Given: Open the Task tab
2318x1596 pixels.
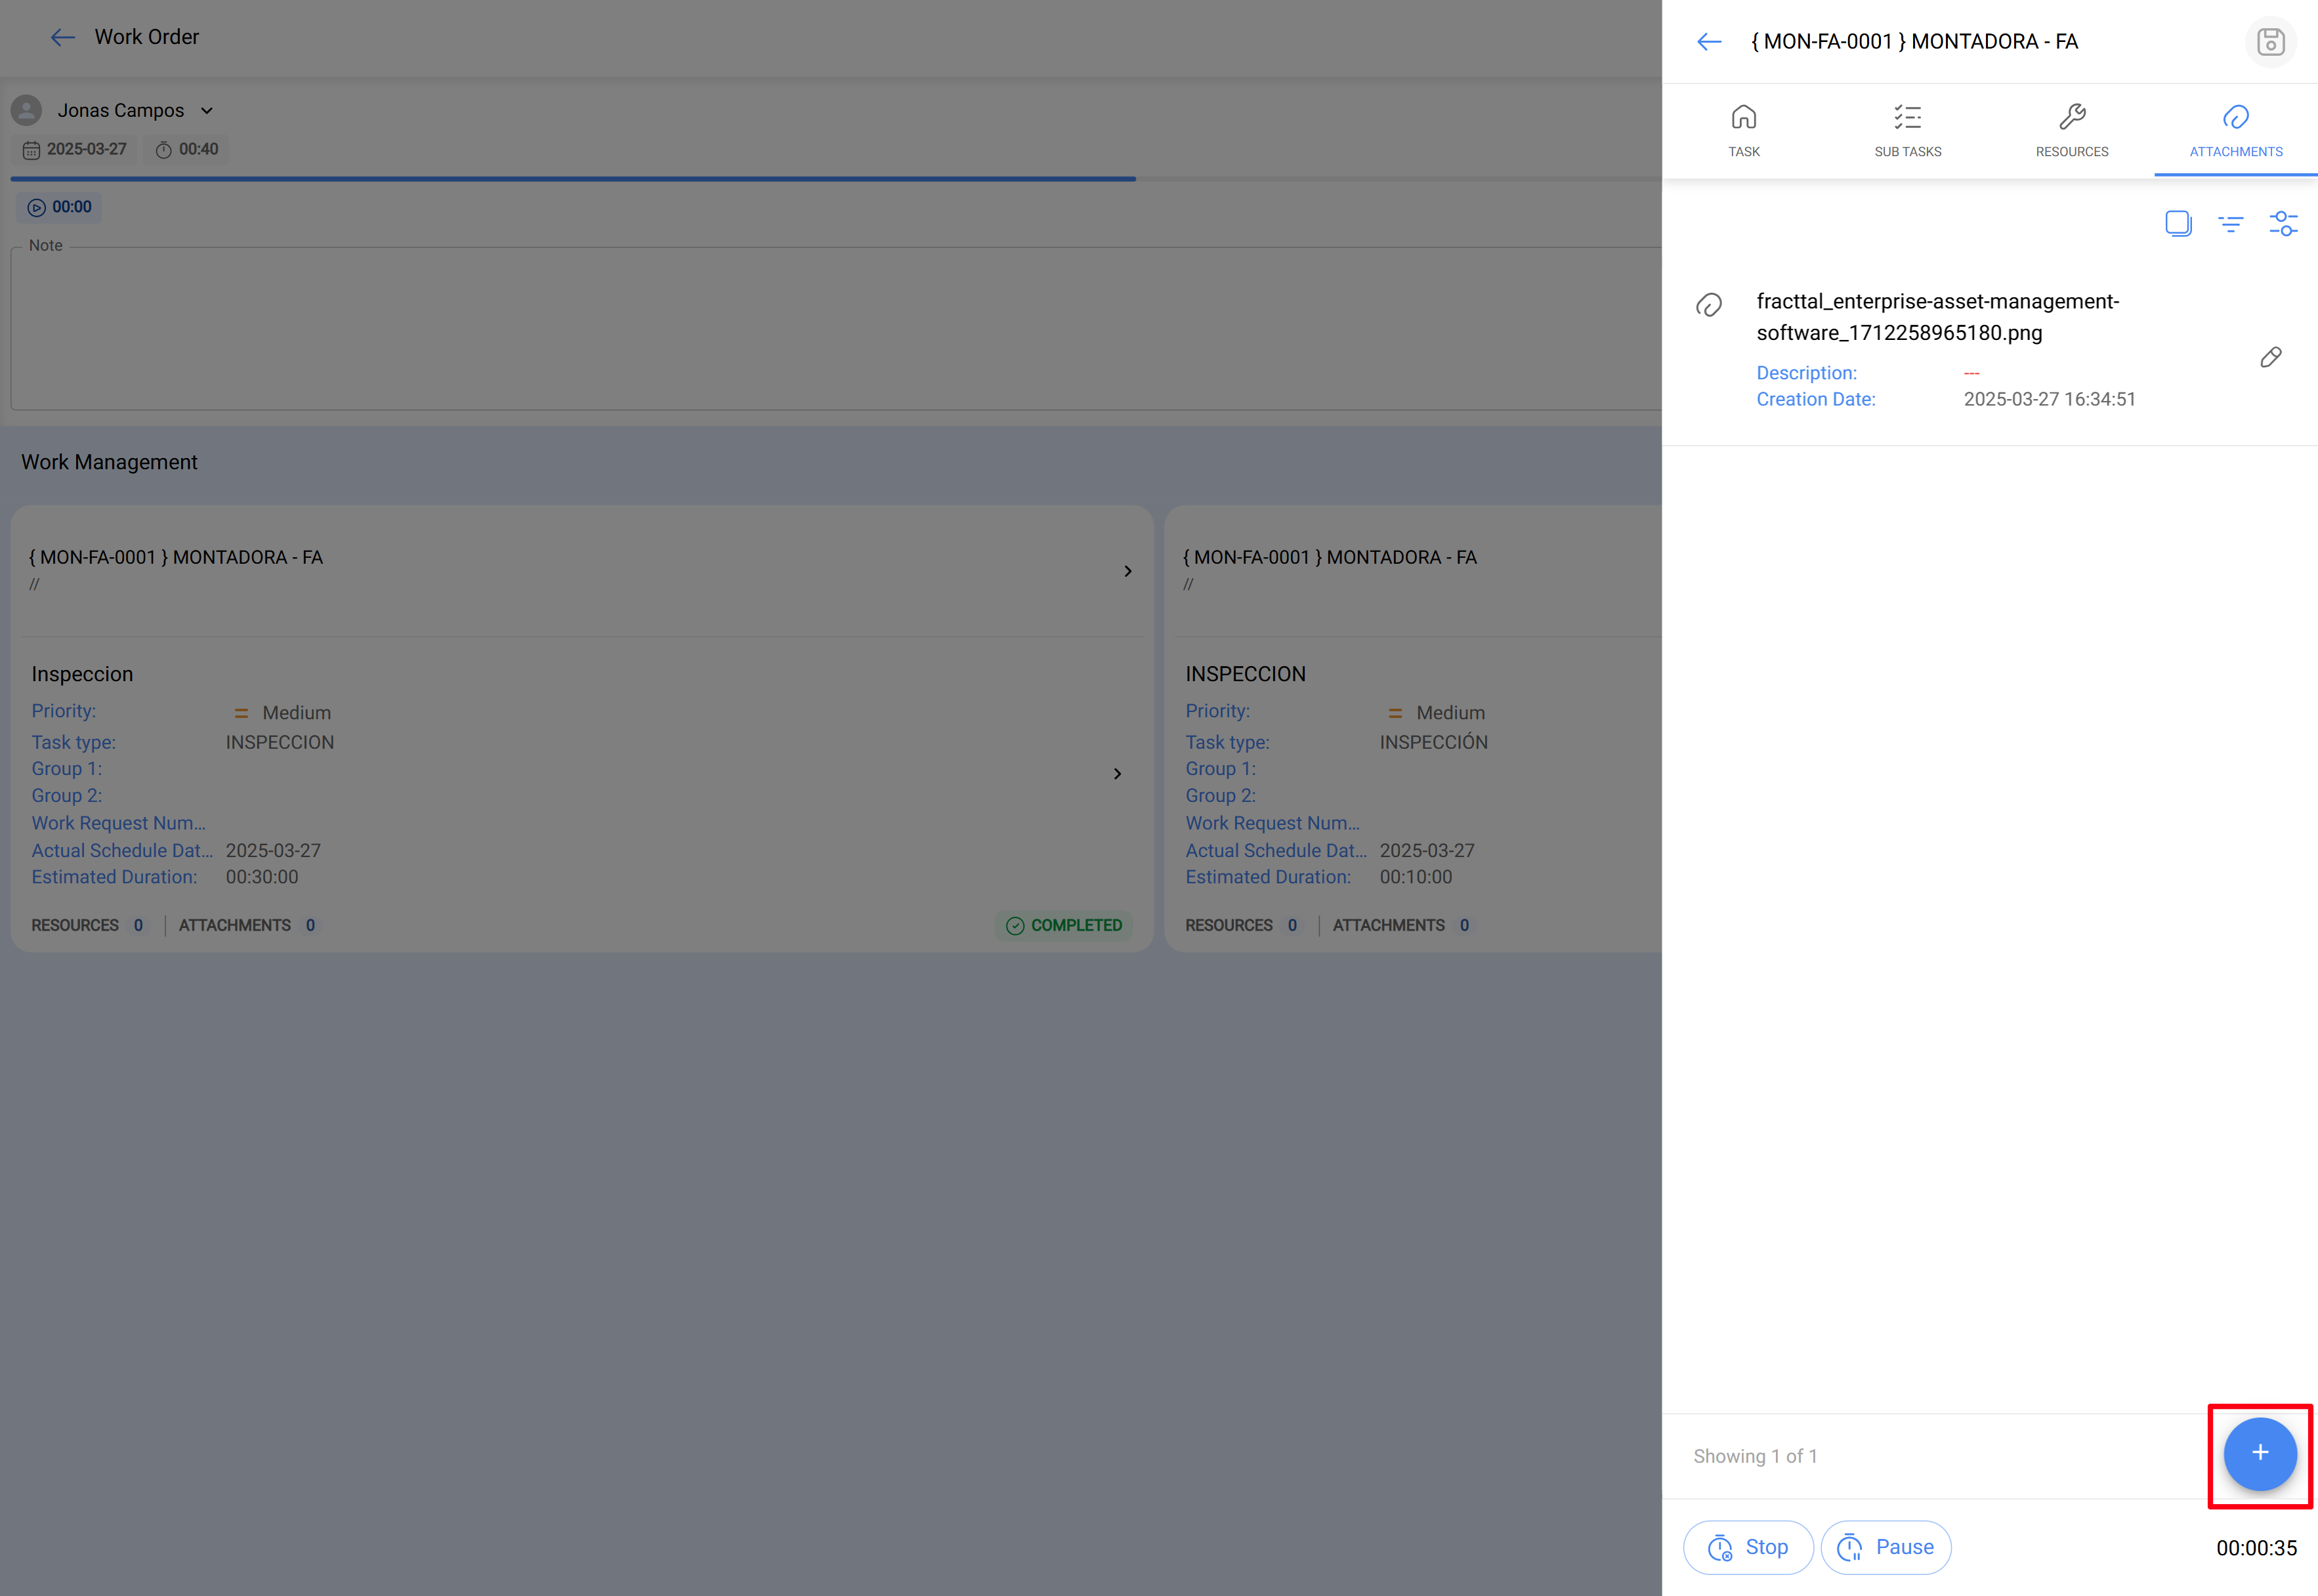Looking at the screenshot, I should (1743, 131).
